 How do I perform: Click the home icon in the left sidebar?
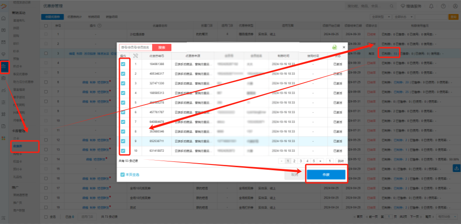tap(3, 18)
